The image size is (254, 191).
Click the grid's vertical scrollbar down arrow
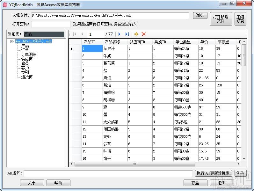[x=244, y=159]
